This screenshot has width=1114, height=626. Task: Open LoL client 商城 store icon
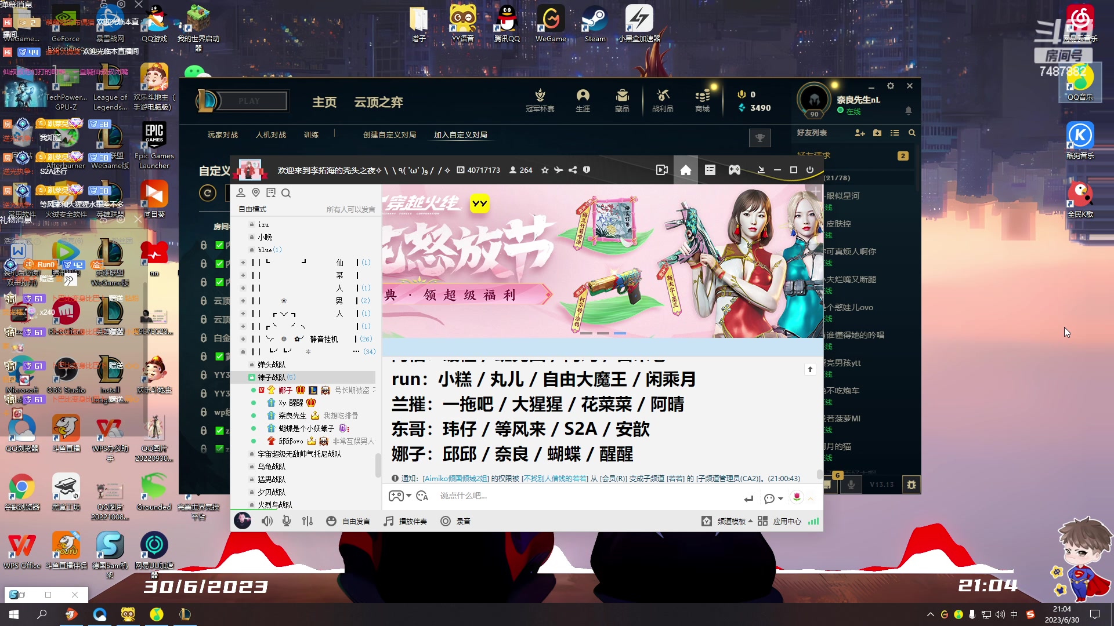click(702, 100)
